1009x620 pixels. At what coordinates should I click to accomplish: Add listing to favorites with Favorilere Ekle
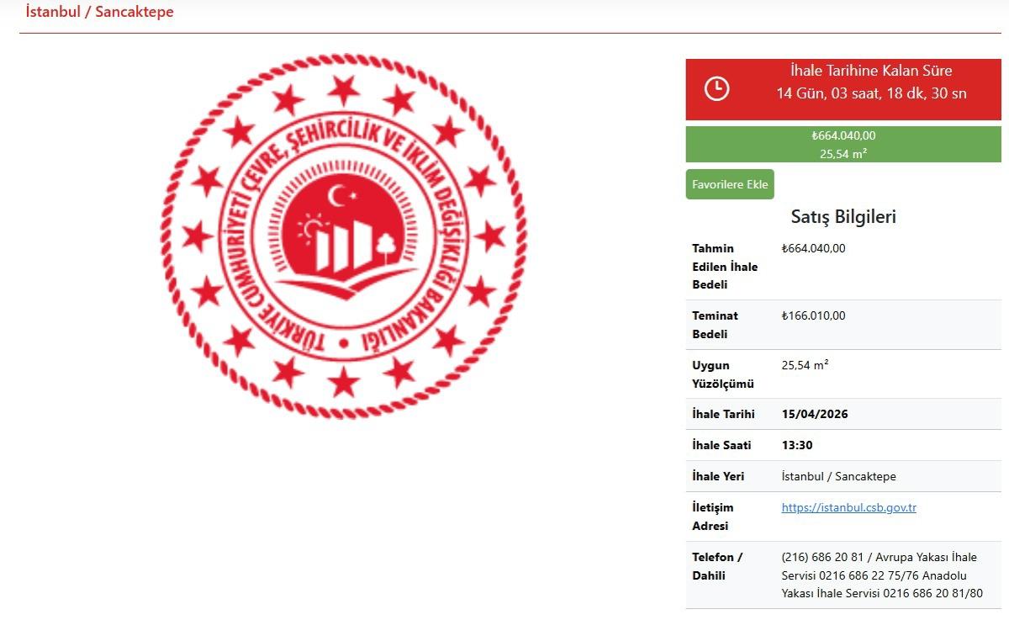(x=730, y=184)
